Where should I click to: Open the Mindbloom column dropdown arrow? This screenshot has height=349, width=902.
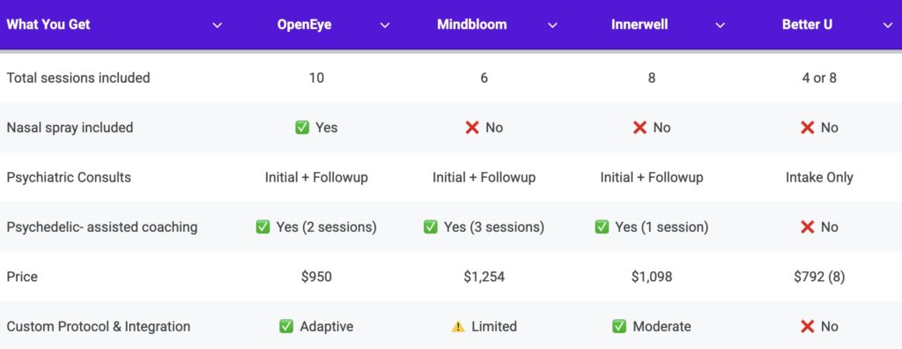tap(552, 26)
